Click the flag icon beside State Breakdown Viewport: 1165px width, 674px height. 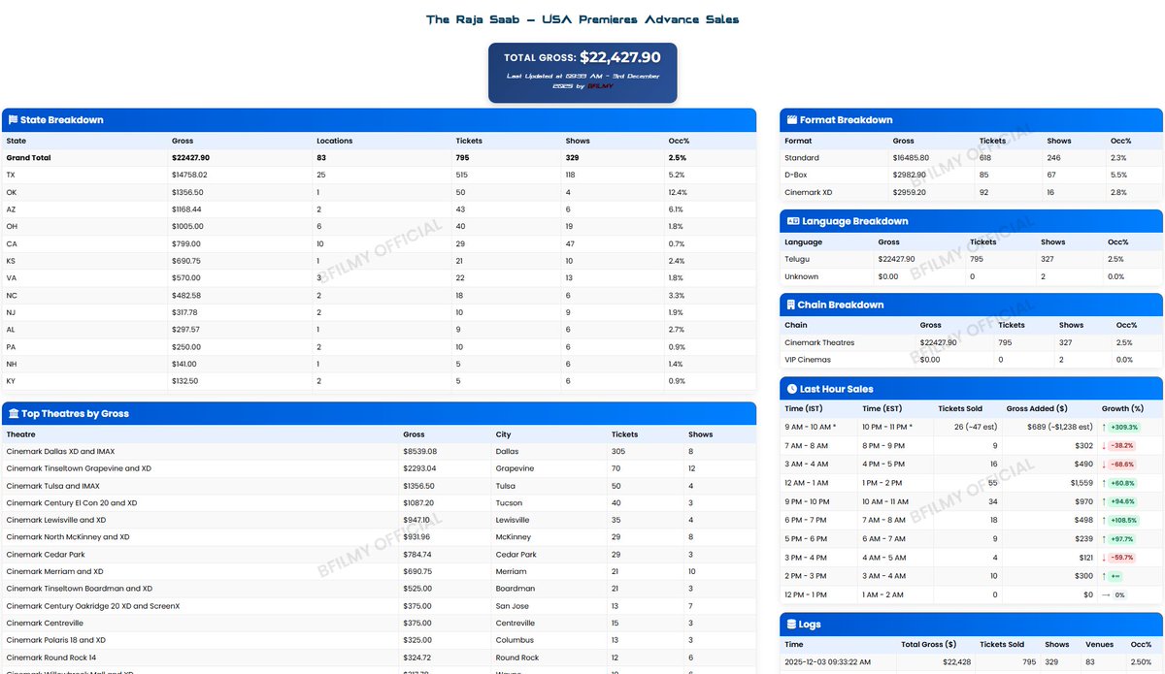(13, 120)
